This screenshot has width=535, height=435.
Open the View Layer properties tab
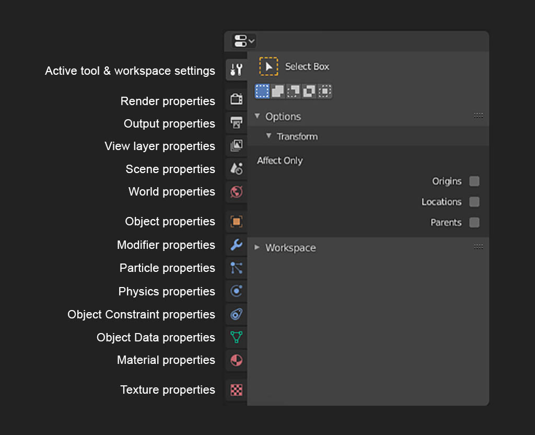236,145
